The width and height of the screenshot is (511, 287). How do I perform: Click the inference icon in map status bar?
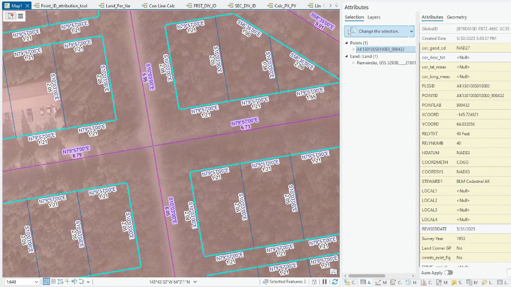(67, 281)
